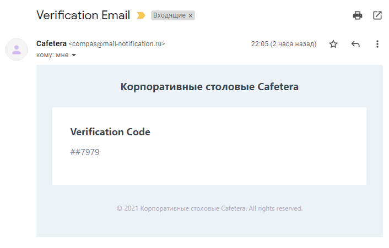Click the ##7979 code text
Image resolution: width=389 pixels, height=248 pixels.
[85, 152]
